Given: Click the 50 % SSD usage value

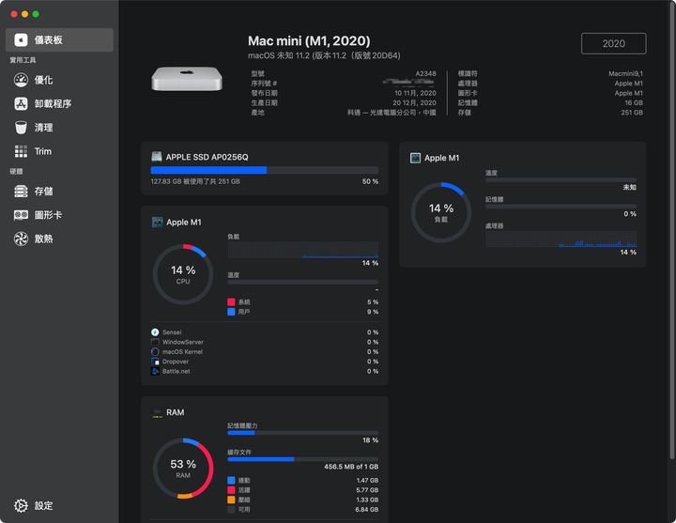Looking at the screenshot, I should click(370, 181).
